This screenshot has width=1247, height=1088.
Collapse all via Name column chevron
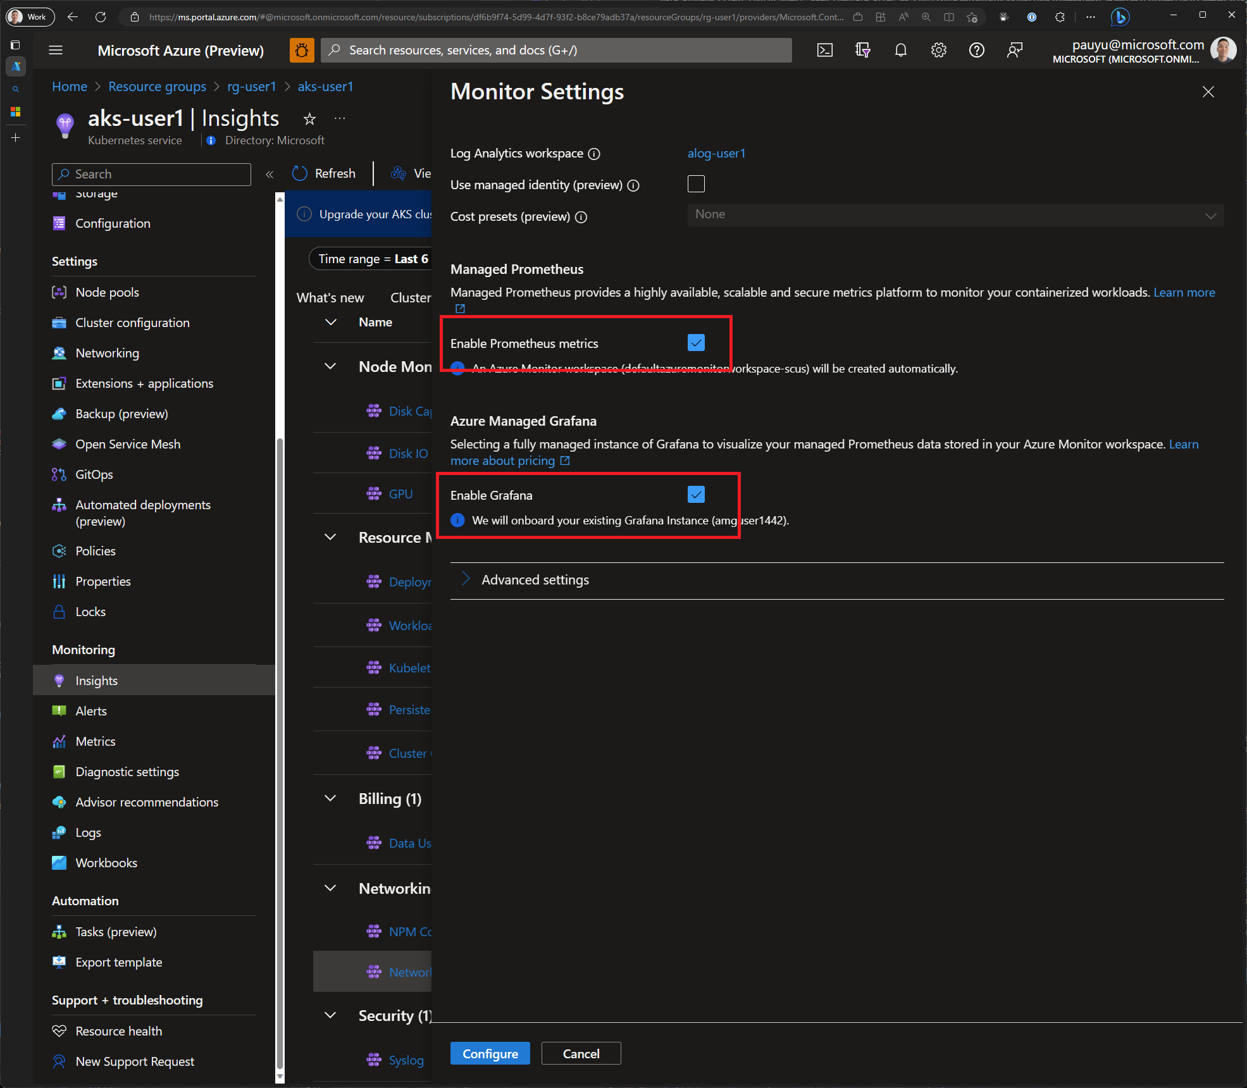330,322
